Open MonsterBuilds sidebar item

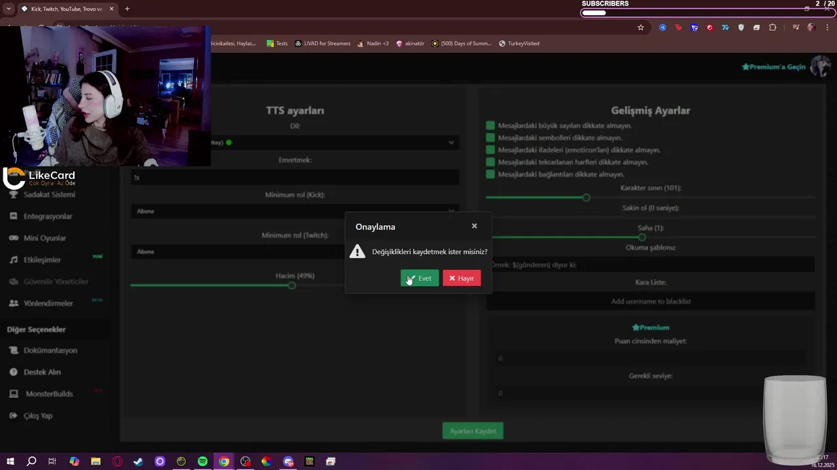(41, 394)
